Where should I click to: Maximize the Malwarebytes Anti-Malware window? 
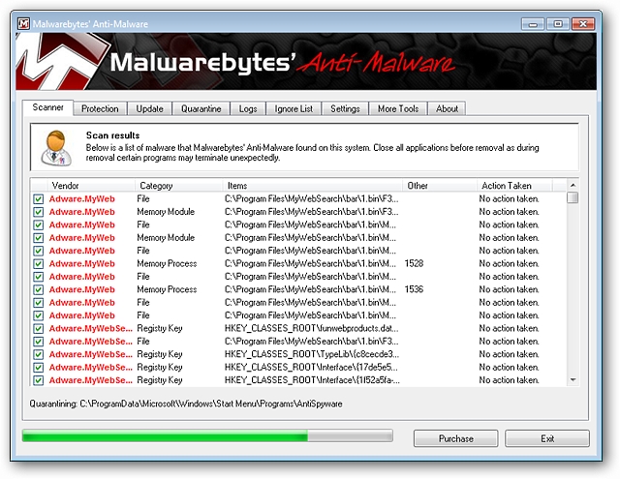[x=558, y=24]
